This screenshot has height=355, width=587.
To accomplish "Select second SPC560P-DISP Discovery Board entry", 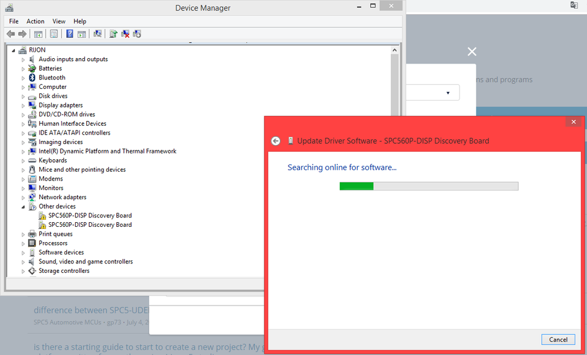I will 90,225.
